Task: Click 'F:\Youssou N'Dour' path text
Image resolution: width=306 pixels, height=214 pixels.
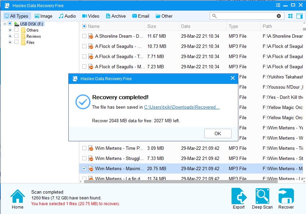Action: pyautogui.click(x=283, y=87)
